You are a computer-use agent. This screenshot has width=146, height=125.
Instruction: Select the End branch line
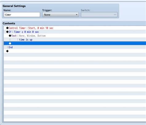point(75,47)
